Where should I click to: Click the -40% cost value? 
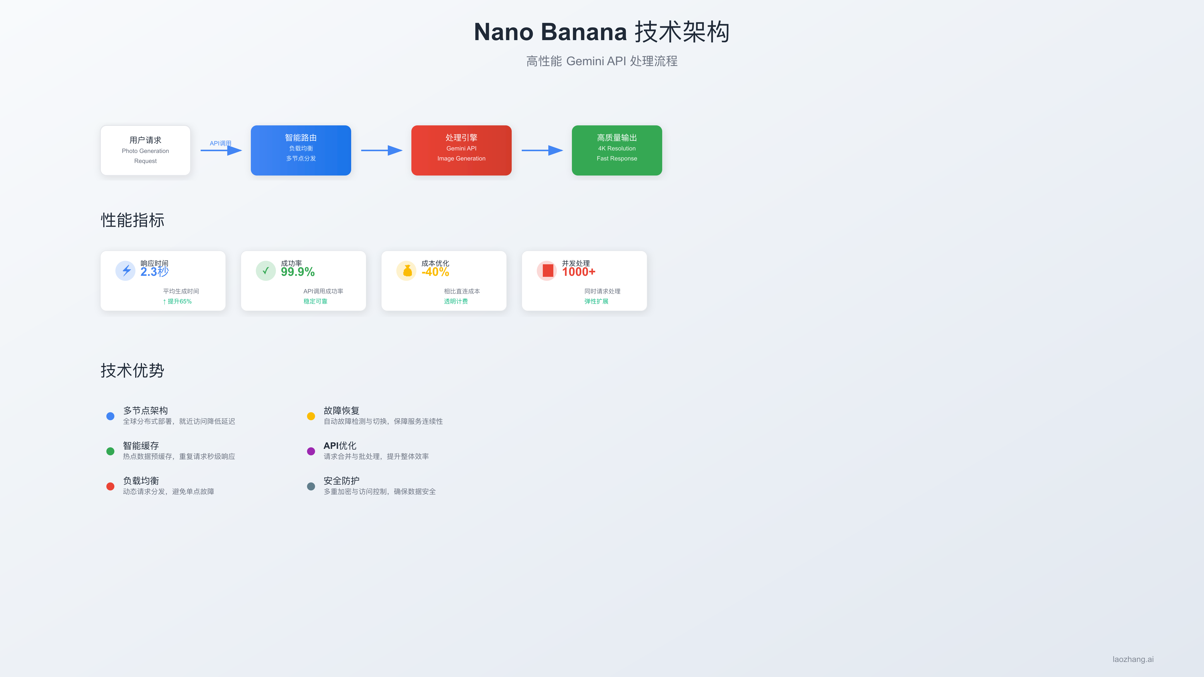click(435, 272)
